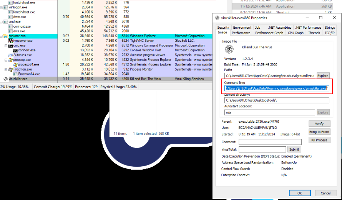Image resolution: width=342 pixels, height=200 pixels.
Task: Collapse the Procmon.exe tree node
Action: pyautogui.click(x=6, y=70)
